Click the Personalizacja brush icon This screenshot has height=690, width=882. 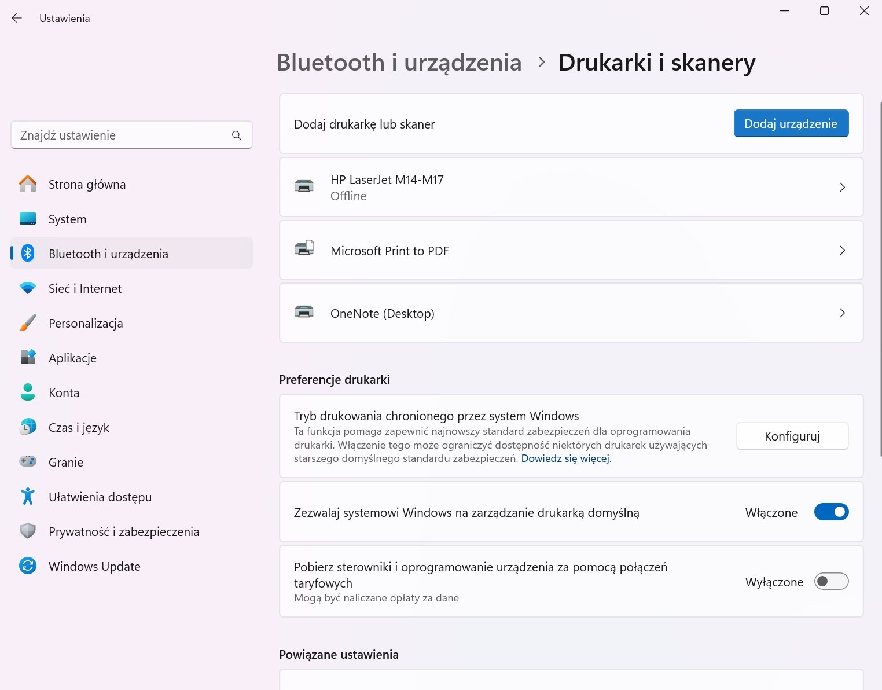pos(27,322)
